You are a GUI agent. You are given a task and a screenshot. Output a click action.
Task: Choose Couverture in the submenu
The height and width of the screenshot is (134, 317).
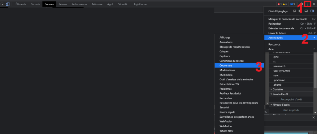click(x=239, y=66)
